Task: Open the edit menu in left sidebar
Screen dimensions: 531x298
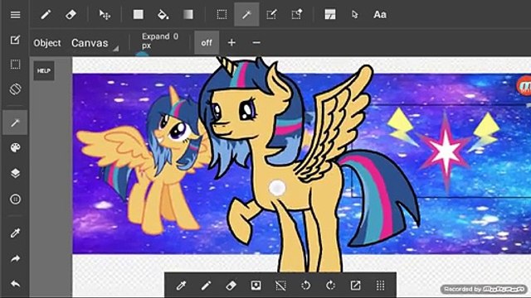Action: 15,40
